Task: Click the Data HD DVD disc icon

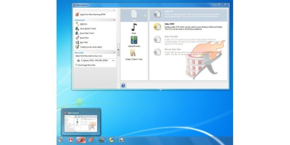Action: 157,39
